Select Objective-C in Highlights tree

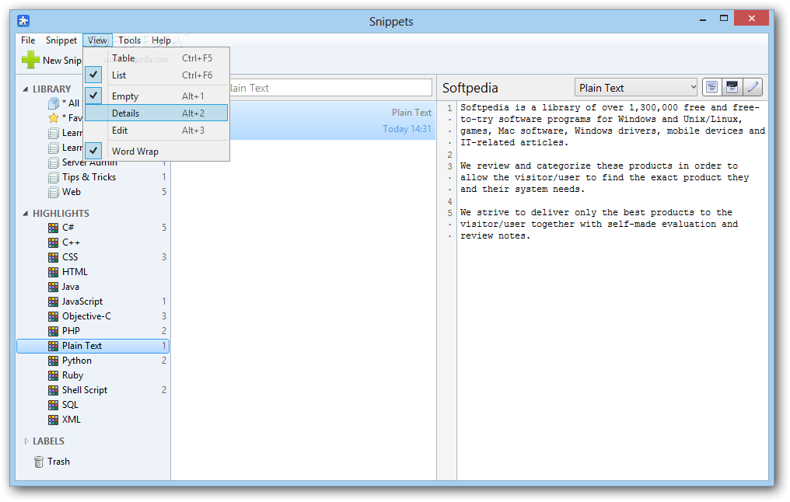pos(93,316)
